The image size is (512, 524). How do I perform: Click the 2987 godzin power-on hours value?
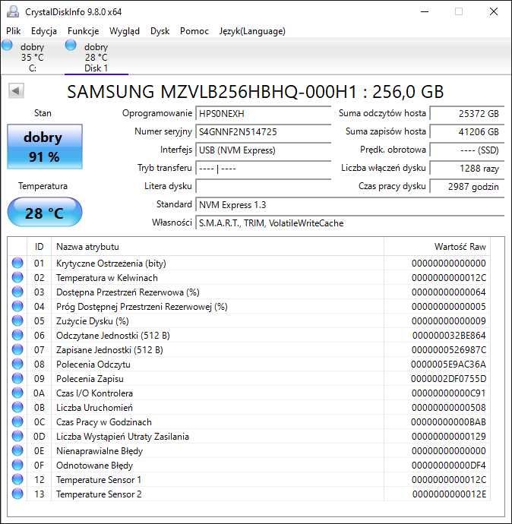pyautogui.click(x=466, y=187)
